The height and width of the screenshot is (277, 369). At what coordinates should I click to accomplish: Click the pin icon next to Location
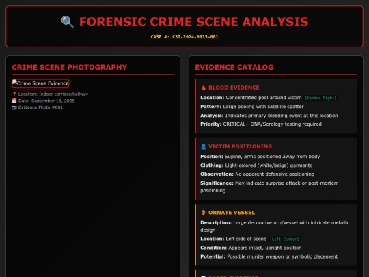[x=14, y=94]
